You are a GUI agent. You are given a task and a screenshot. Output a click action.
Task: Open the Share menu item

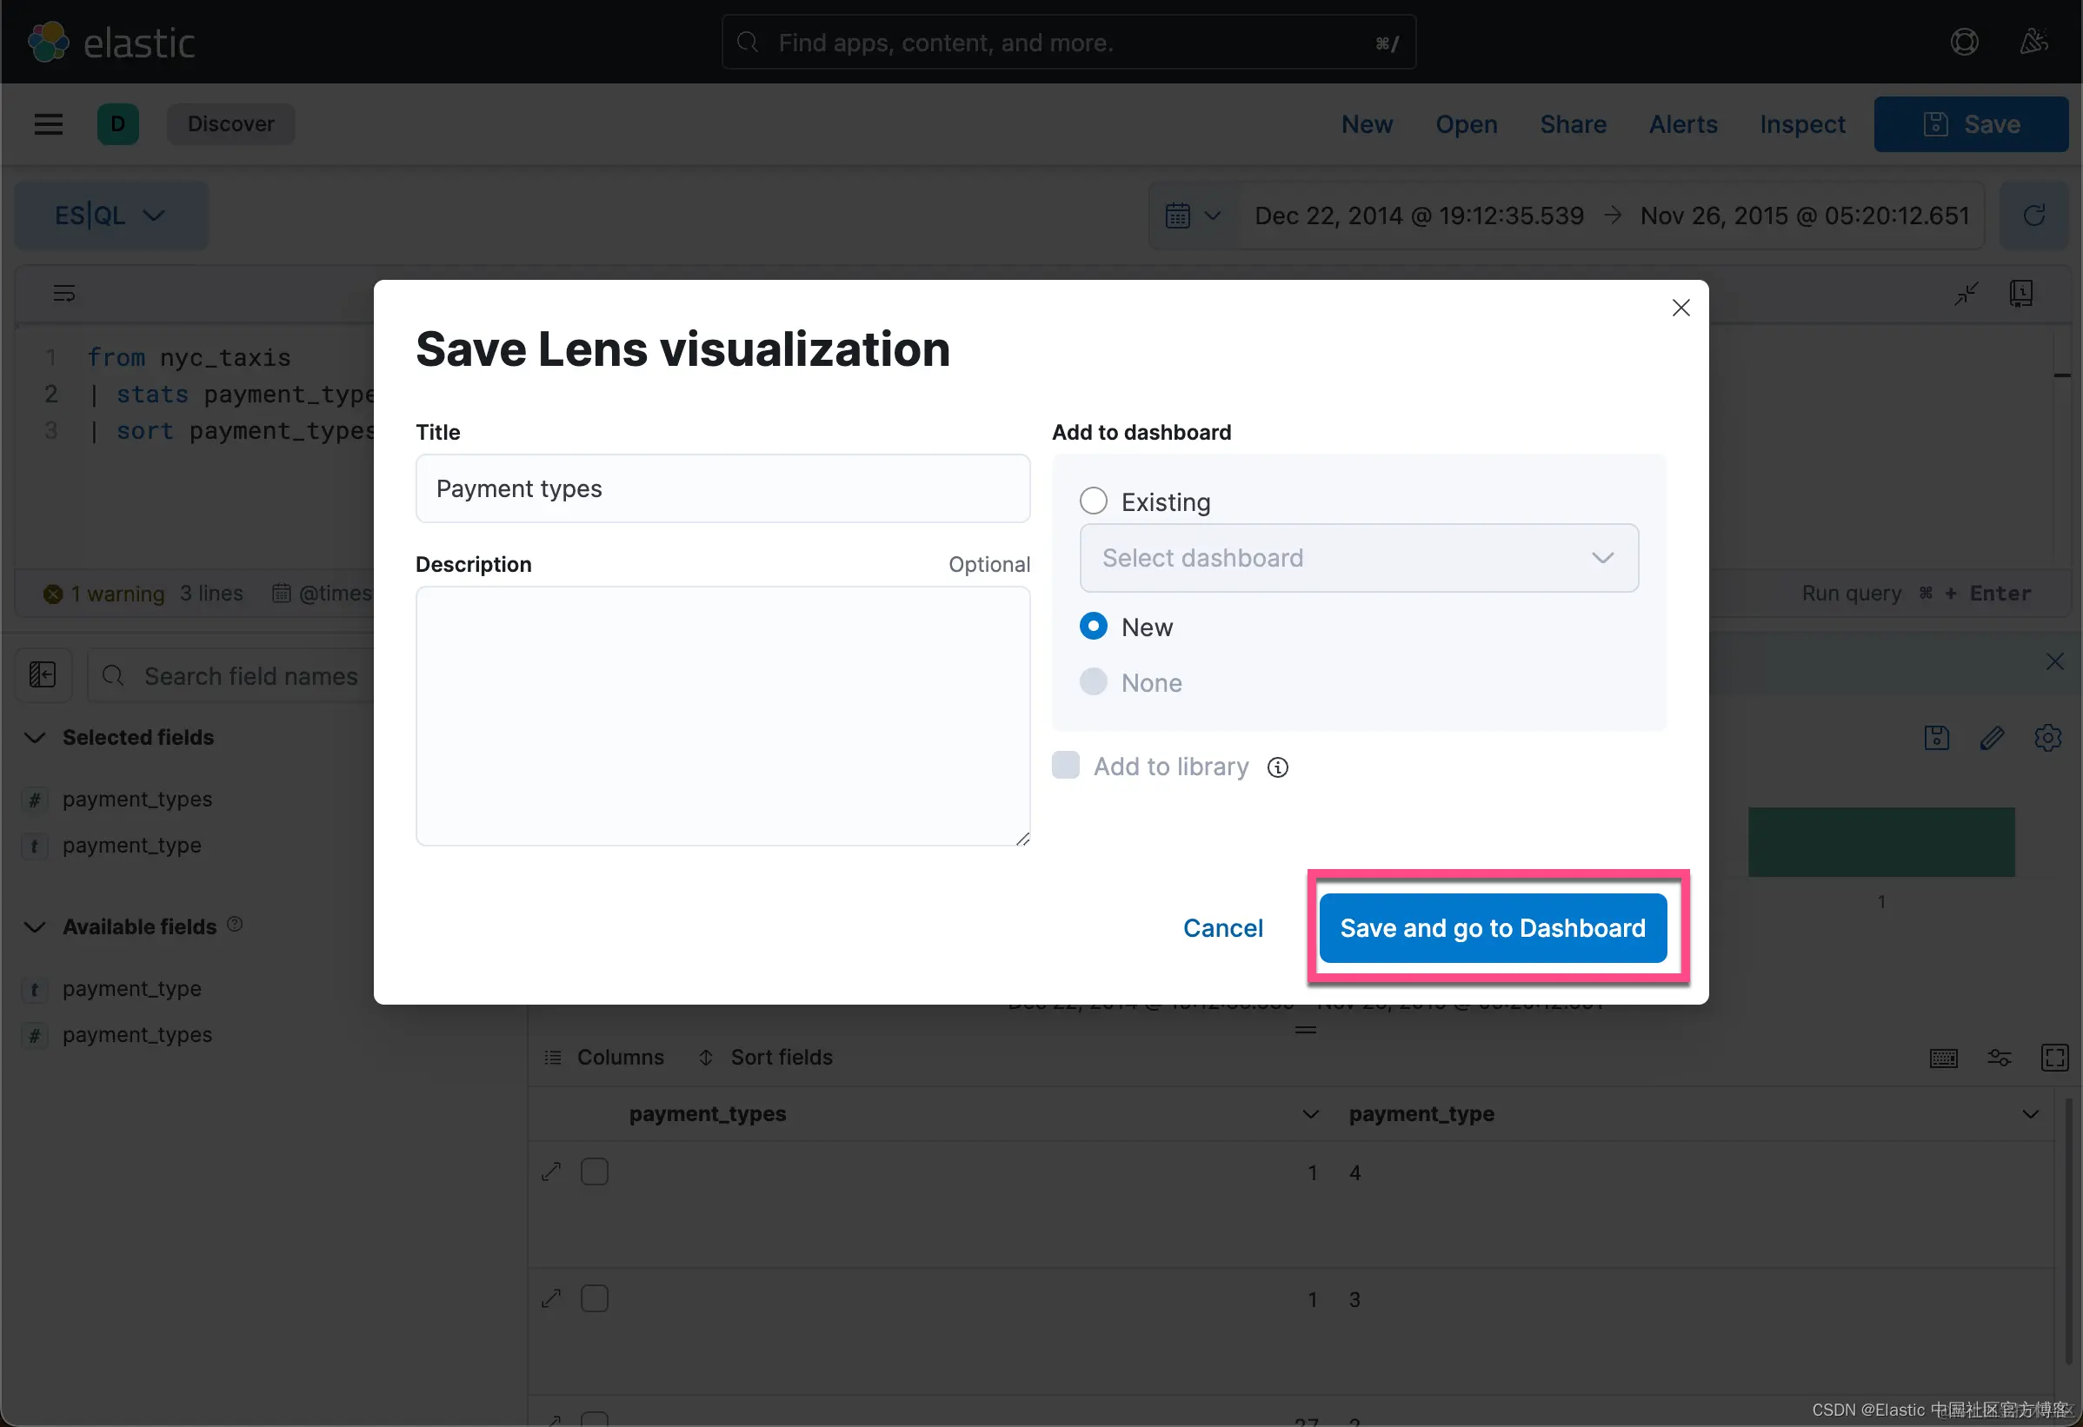click(1572, 124)
